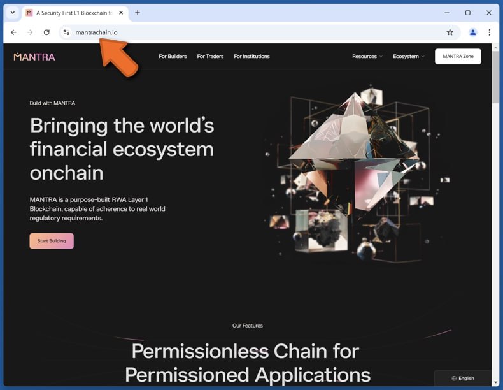Expand the Ecosystem dropdown menu
Image resolution: width=503 pixels, height=390 pixels.
pyautogui.click(x=408, y=57)
